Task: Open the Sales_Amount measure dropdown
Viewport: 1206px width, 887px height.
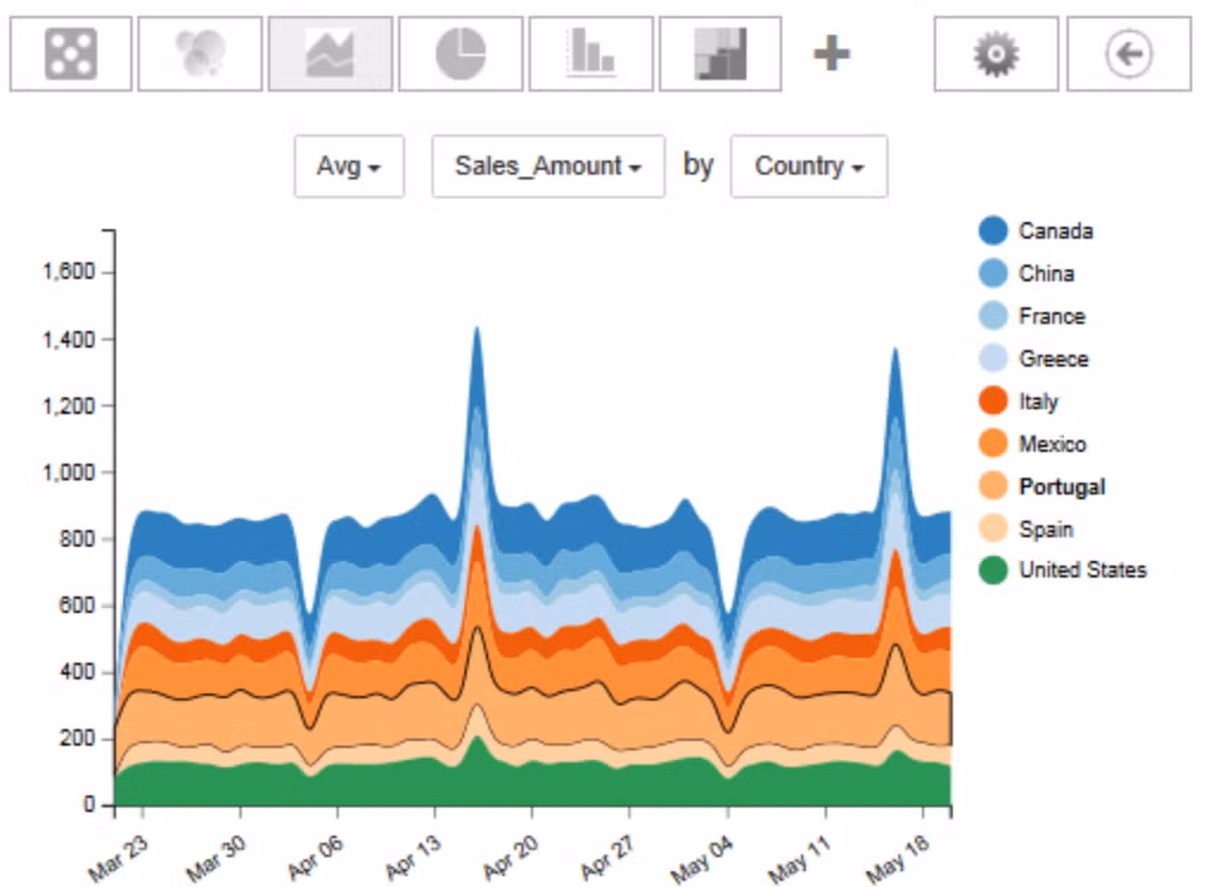Action: pyautogui.click(x=547, y=167)
